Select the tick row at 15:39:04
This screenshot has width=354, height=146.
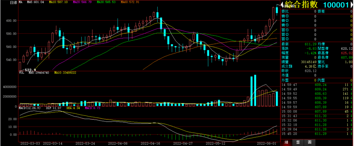pos(317,129)
